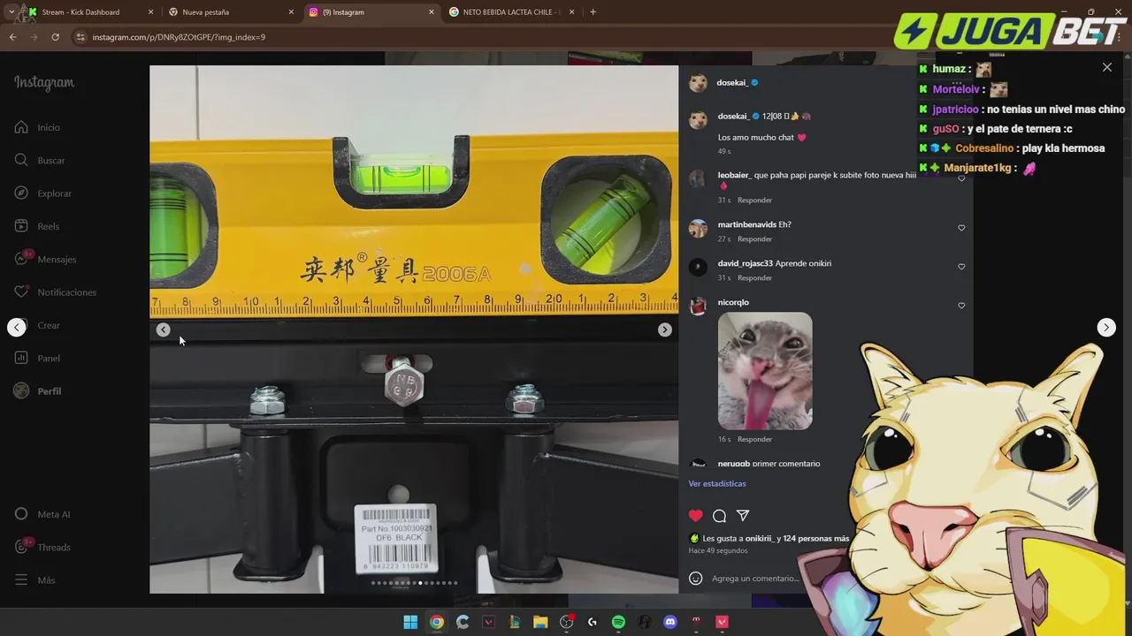Select the "primer comentario" comment text

[x=786, y=464]
